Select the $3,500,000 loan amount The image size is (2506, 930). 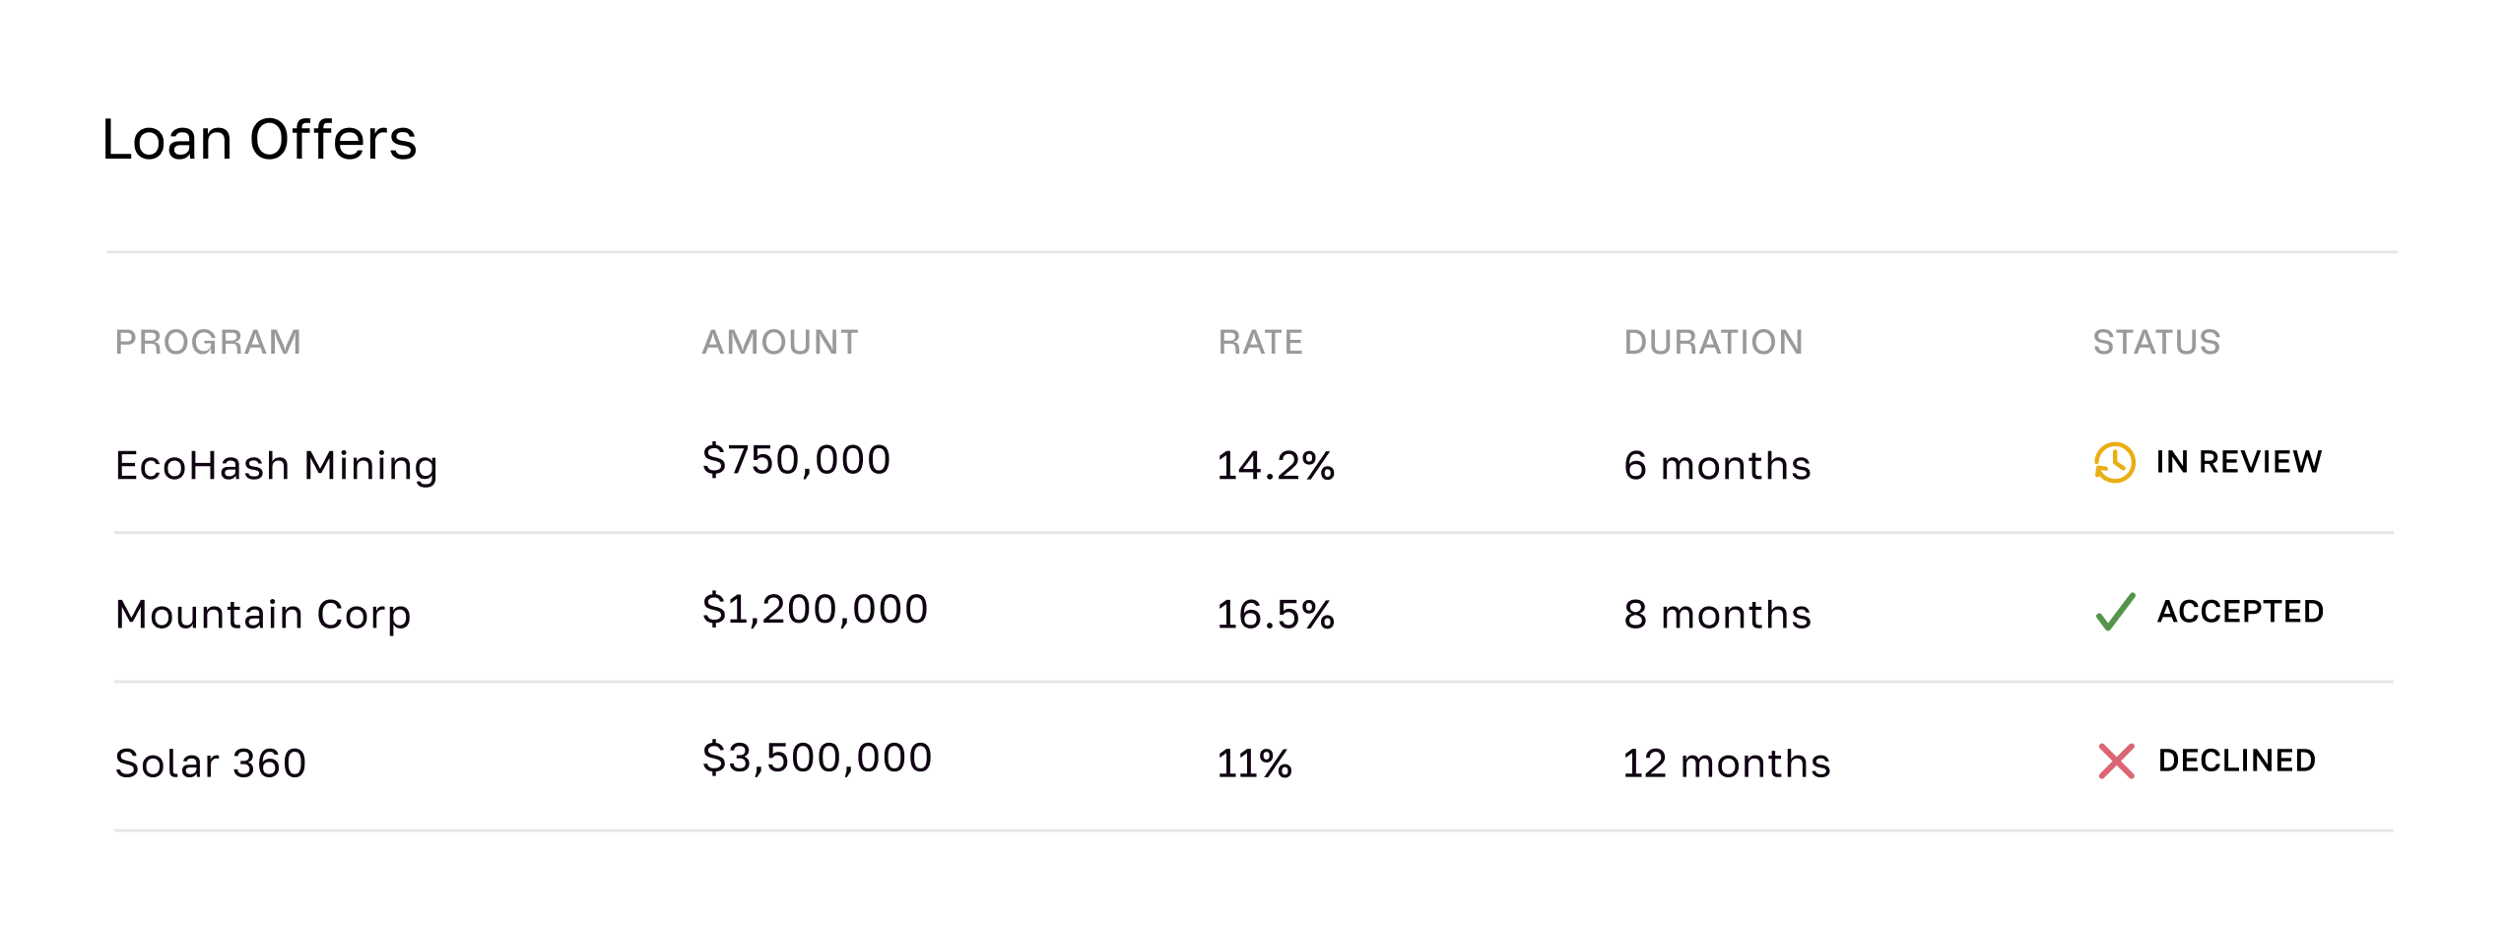tap(817, 758)
